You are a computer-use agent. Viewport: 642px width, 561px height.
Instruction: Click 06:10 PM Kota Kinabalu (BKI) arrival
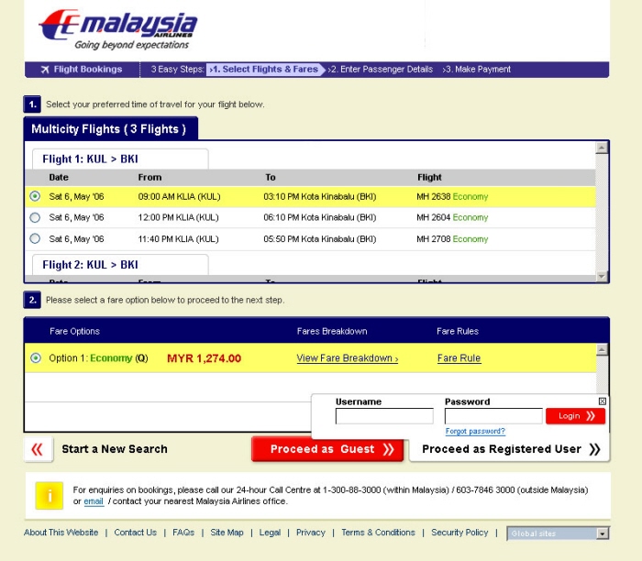(320, 217)
